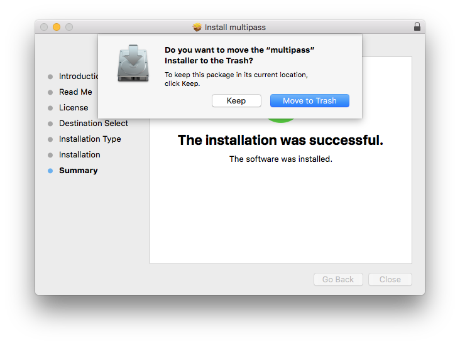Click the installer disk drive icon
The width and height of the screenshot is (460, 345).
[133, 63]
